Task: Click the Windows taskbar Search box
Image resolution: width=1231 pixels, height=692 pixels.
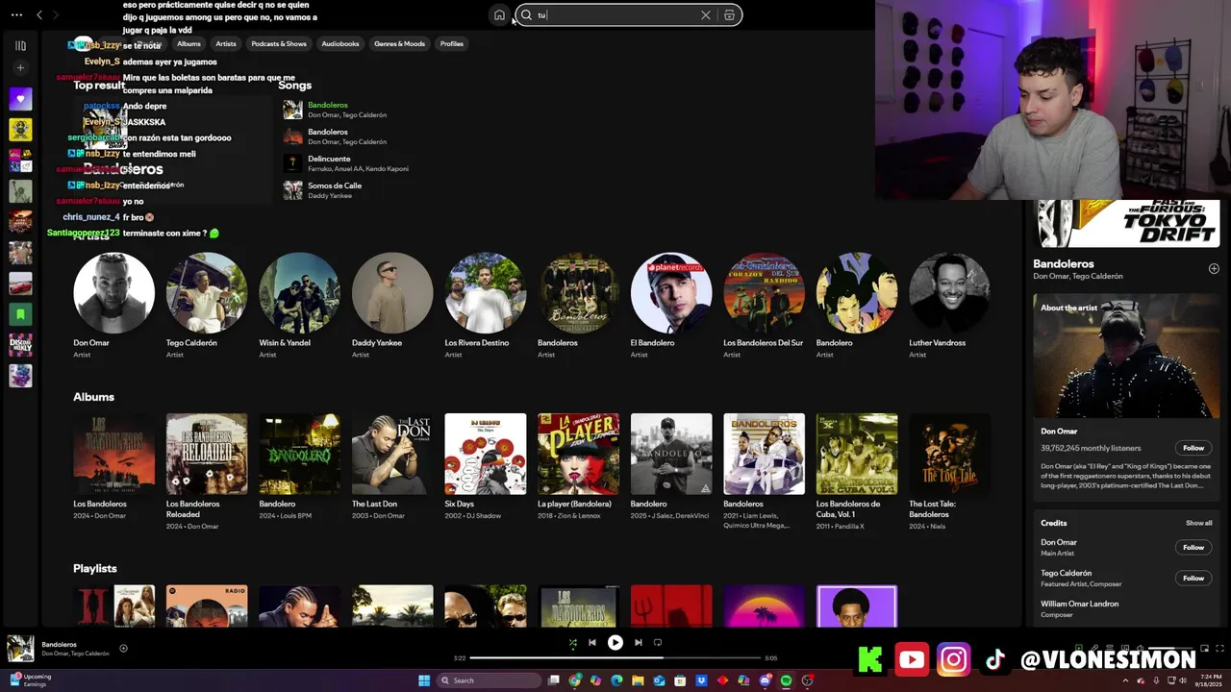Action: click(x=490, y=680)
